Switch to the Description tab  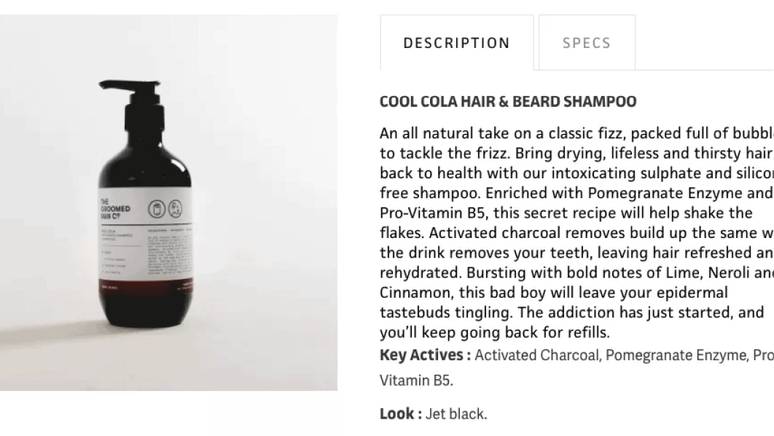point(456,43)
